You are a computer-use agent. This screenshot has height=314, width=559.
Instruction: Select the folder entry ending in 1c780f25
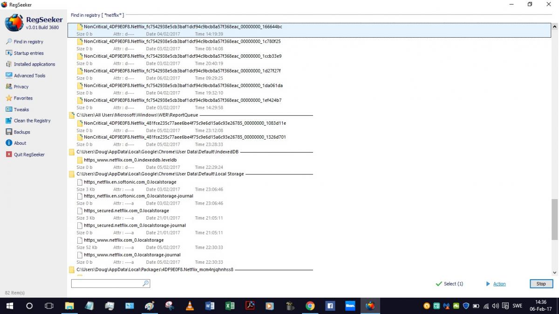click(183, 41)
